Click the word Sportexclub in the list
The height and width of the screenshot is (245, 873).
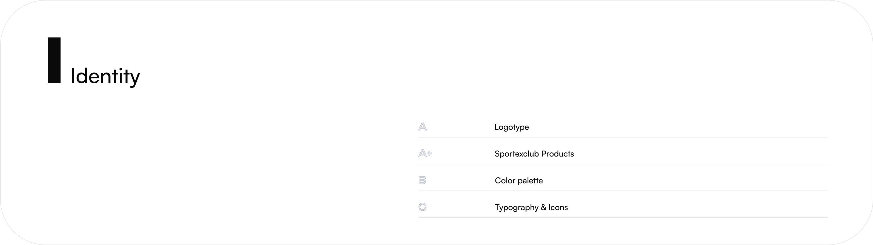click(x=516, y=154)
